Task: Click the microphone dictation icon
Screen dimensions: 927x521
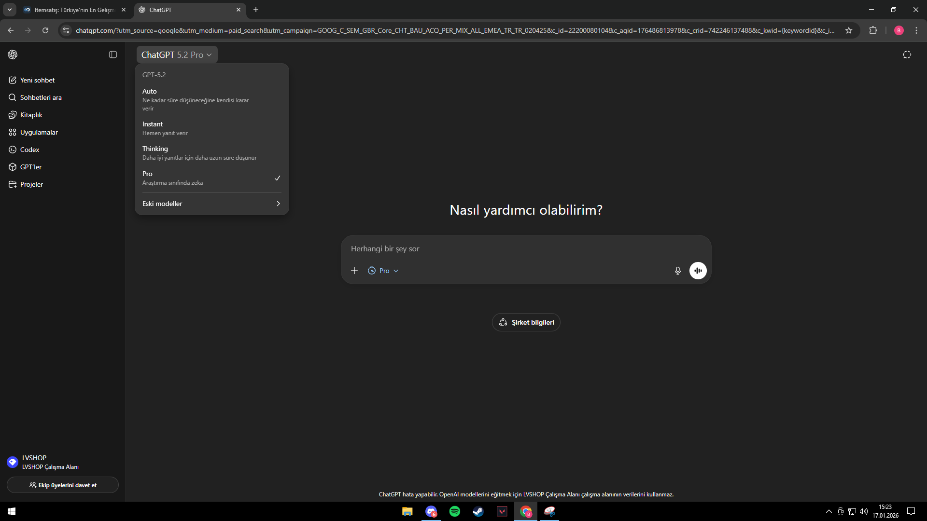Action: (x=678, y=271)
